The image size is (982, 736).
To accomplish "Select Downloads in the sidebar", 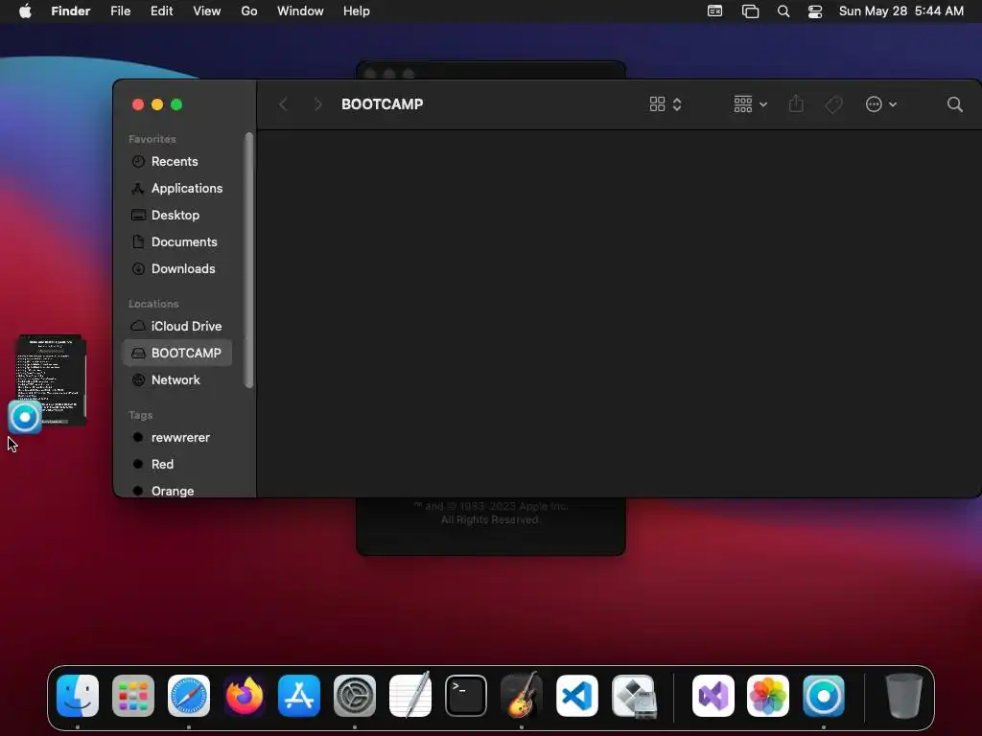I will (x=177, y=269).
